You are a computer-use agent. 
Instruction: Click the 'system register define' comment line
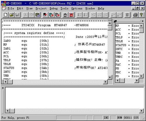(x=34, y=33)
